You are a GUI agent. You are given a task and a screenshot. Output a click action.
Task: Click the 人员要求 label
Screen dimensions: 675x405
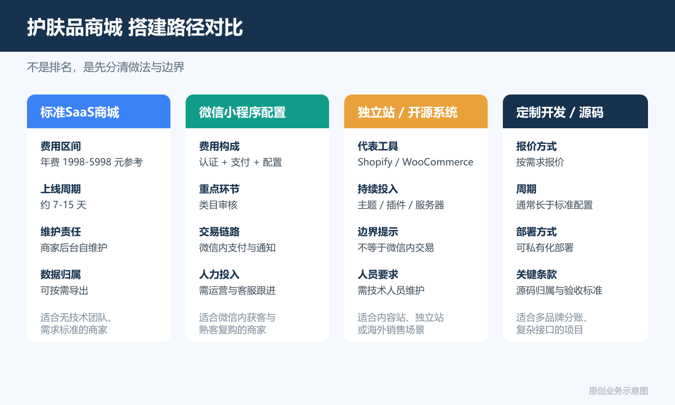point(378,274)
